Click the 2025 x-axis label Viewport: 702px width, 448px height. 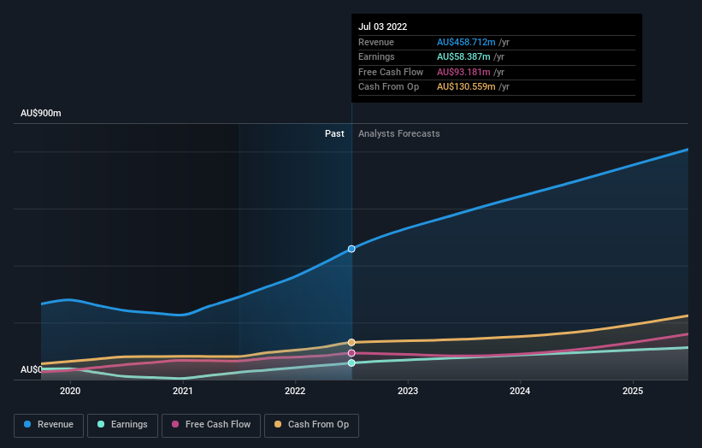pos(633,391)
